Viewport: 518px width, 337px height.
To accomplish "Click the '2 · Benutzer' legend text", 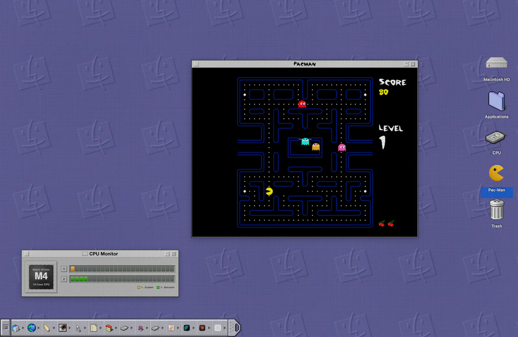I will point(167,287).
